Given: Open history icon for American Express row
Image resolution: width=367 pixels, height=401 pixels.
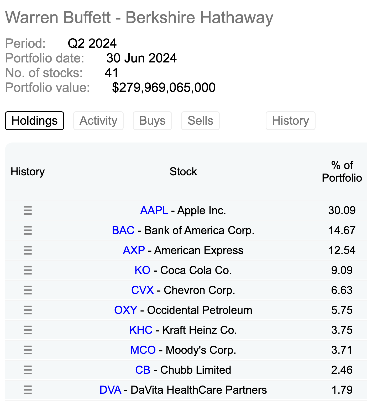Looking at the screenshot, I should point(28,250).
